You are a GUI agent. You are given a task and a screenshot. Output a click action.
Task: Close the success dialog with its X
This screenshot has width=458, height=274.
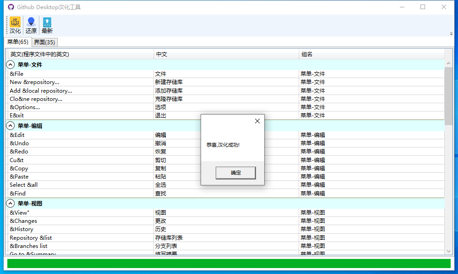click(x=257, y=121)
